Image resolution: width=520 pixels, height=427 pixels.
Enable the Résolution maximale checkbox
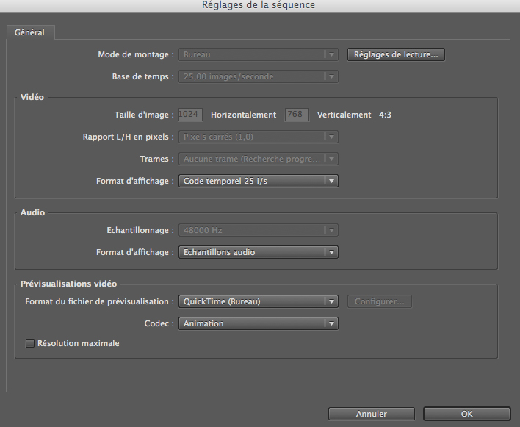pyautogui.click(x=30, y=343)
